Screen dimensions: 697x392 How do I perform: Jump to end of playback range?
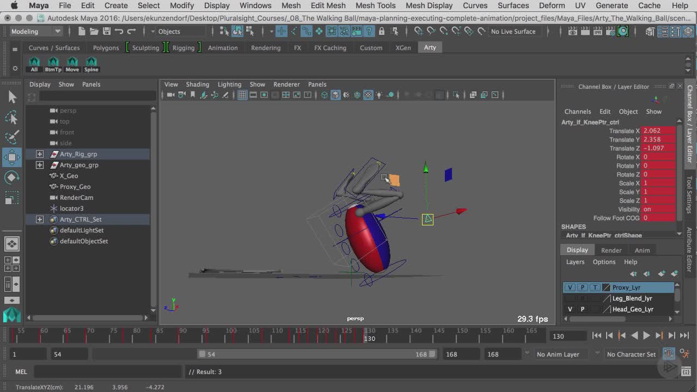click(x=684, y=336)
